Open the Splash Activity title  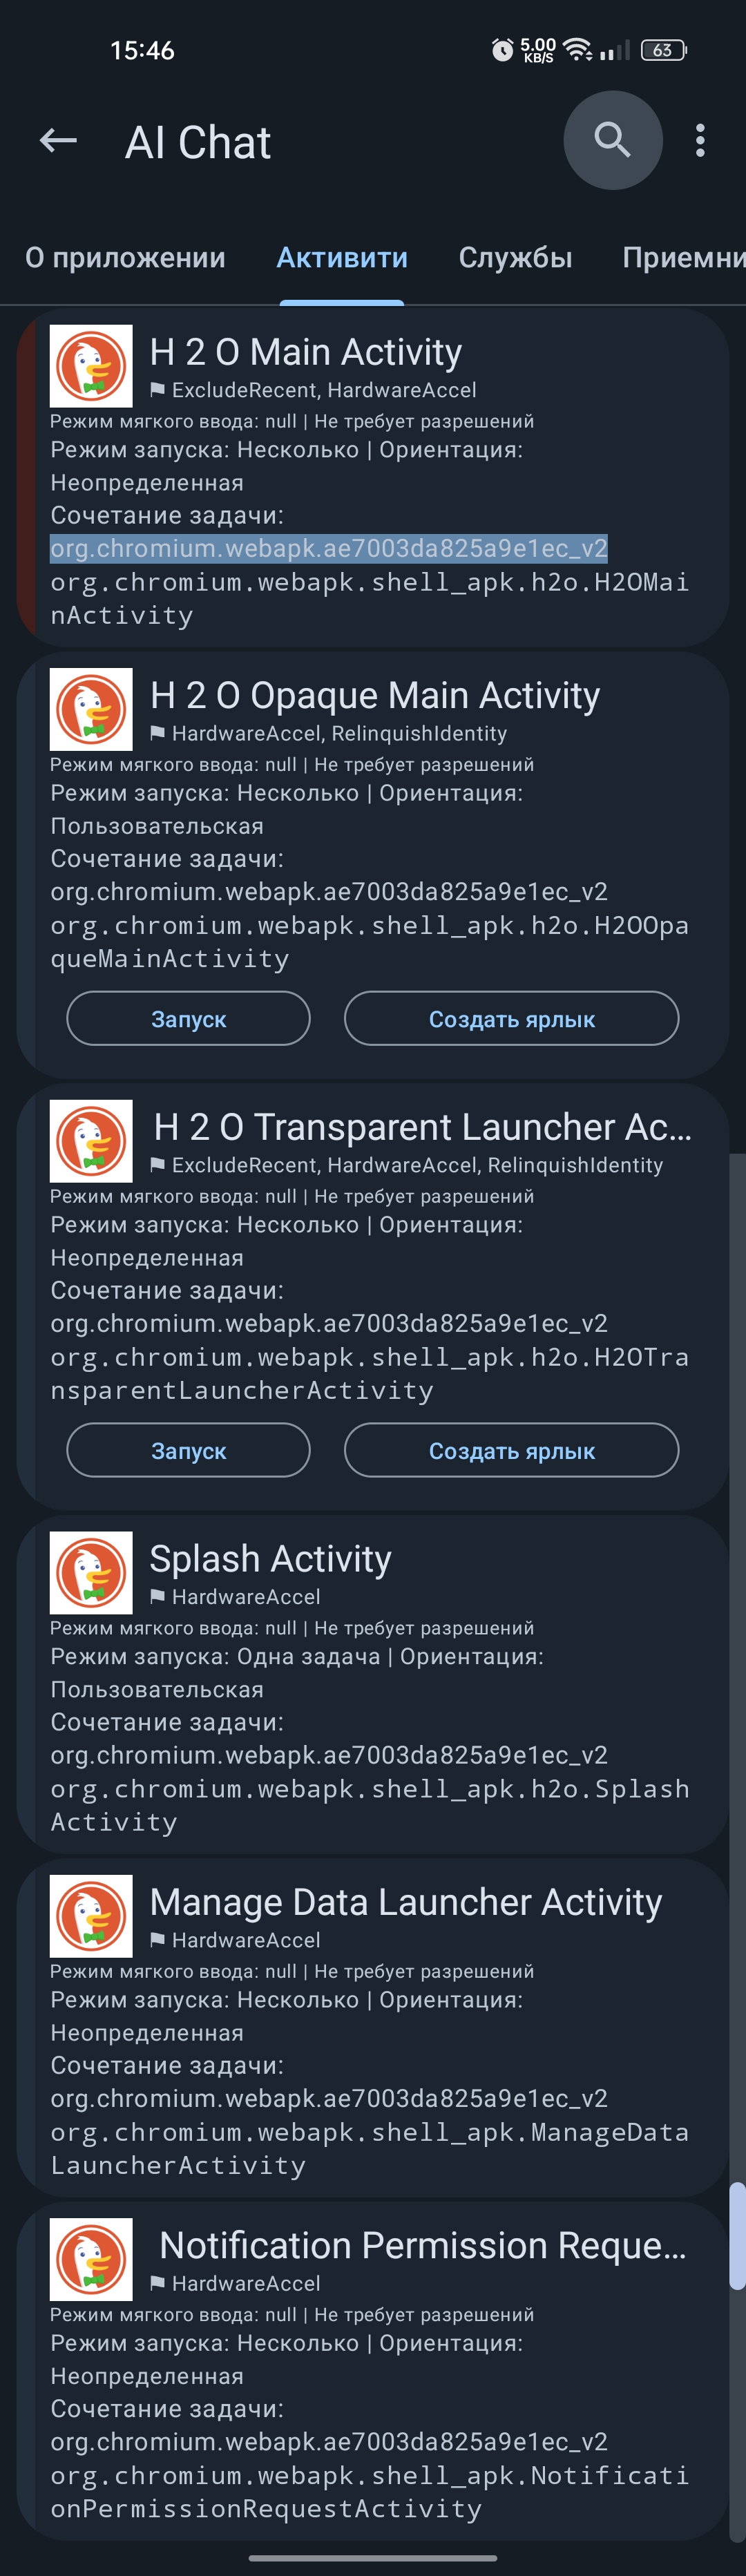click(270, 1558)
